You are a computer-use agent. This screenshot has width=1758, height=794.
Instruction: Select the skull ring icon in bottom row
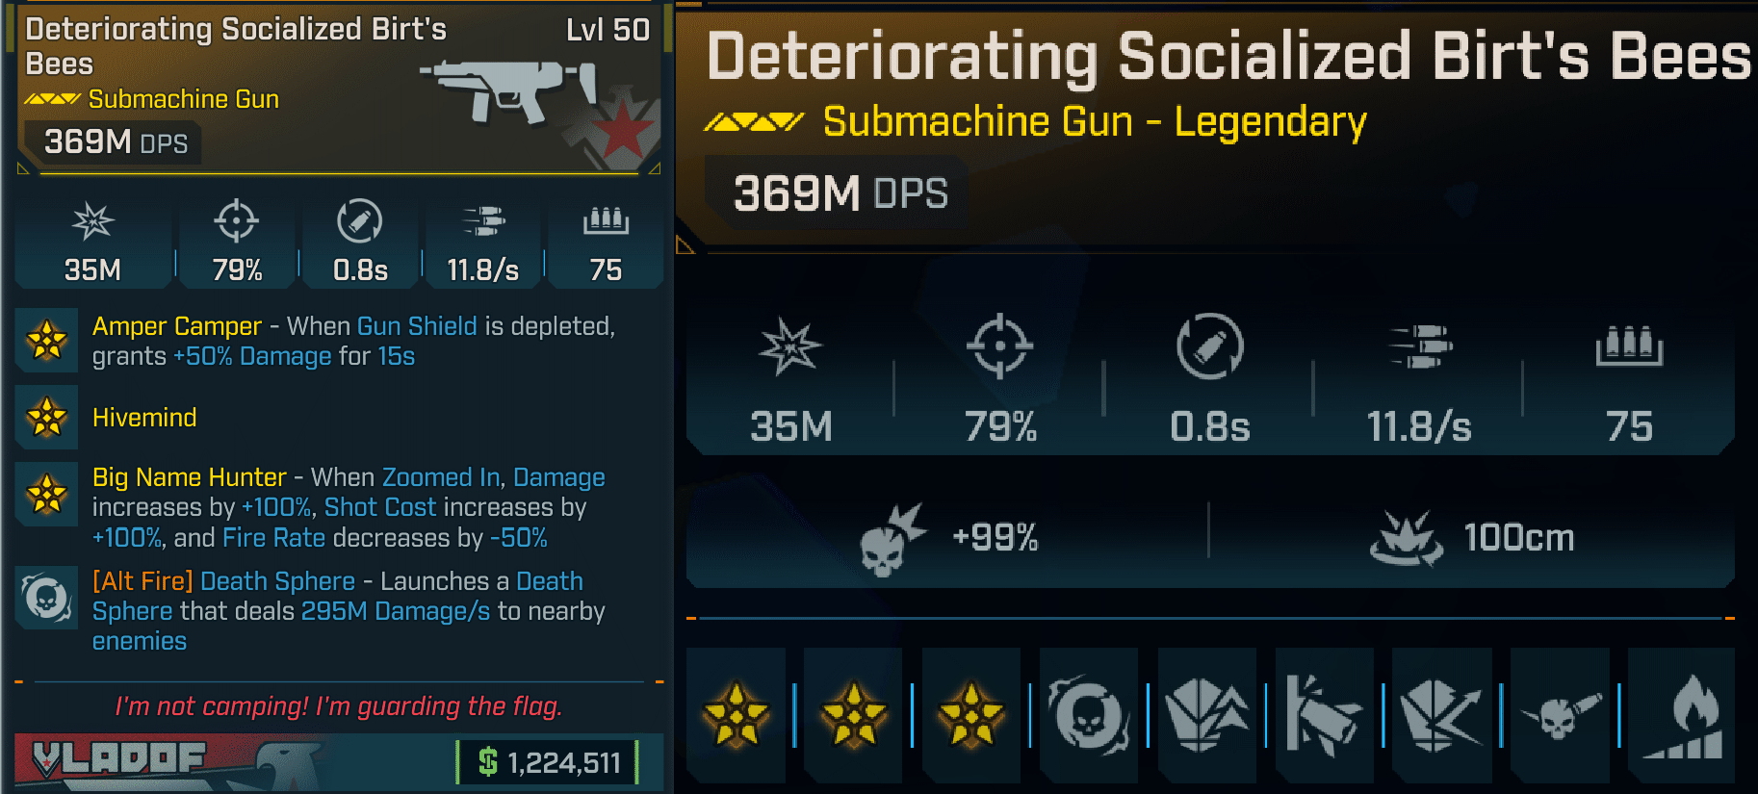(1089, 715)
